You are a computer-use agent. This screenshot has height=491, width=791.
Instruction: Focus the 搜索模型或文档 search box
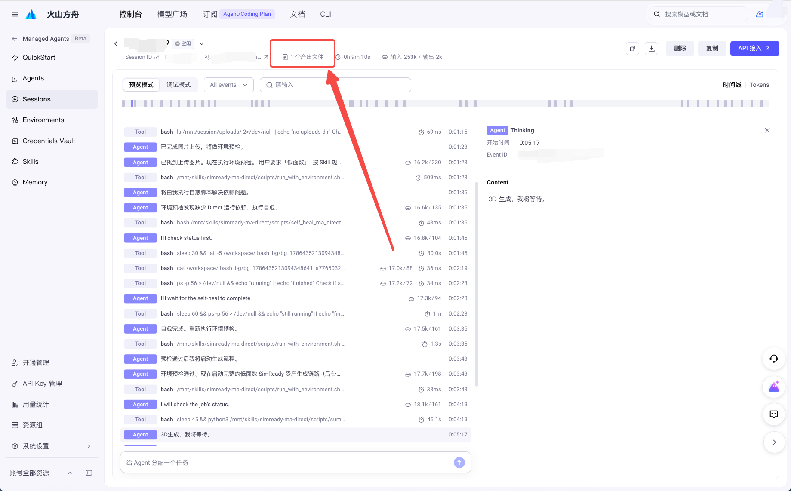pyautogui.click(x=699, y=14)
